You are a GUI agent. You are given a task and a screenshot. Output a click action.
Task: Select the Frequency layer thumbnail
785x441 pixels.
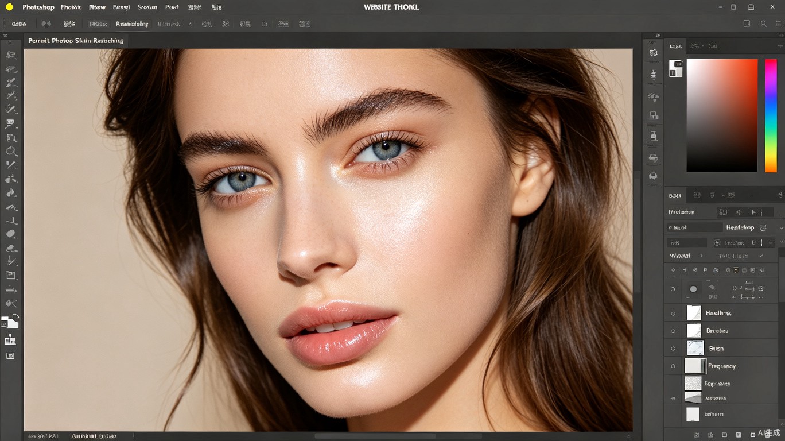pyautogui.click(x=694, y=366)
